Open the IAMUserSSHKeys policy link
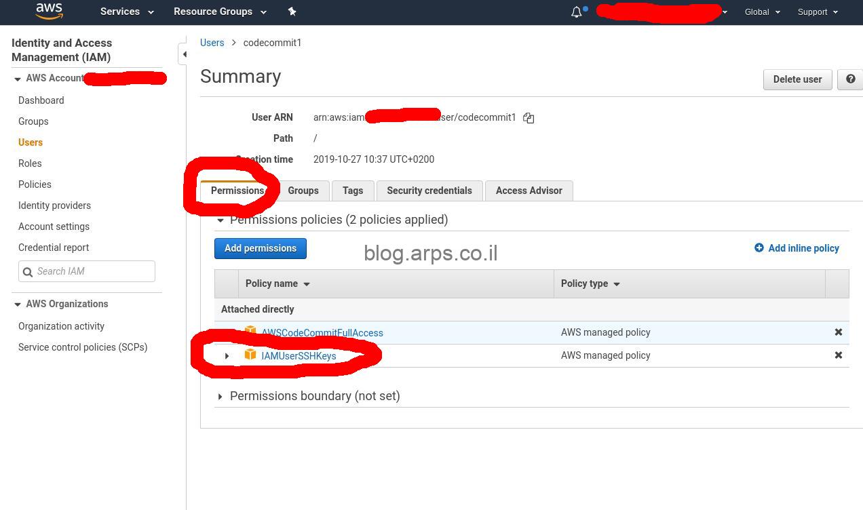Image resolution: width=863 pixels, height=510 pixels. [299, 356]
